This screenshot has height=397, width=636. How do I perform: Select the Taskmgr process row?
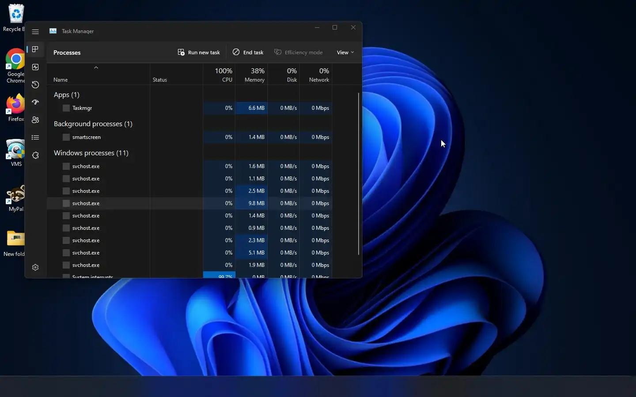tap(189, 108)
